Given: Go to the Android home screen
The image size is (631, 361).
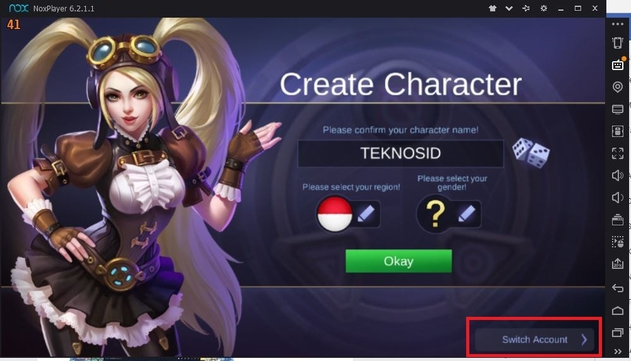Looking at the screenshot, I should coord(618,311).
